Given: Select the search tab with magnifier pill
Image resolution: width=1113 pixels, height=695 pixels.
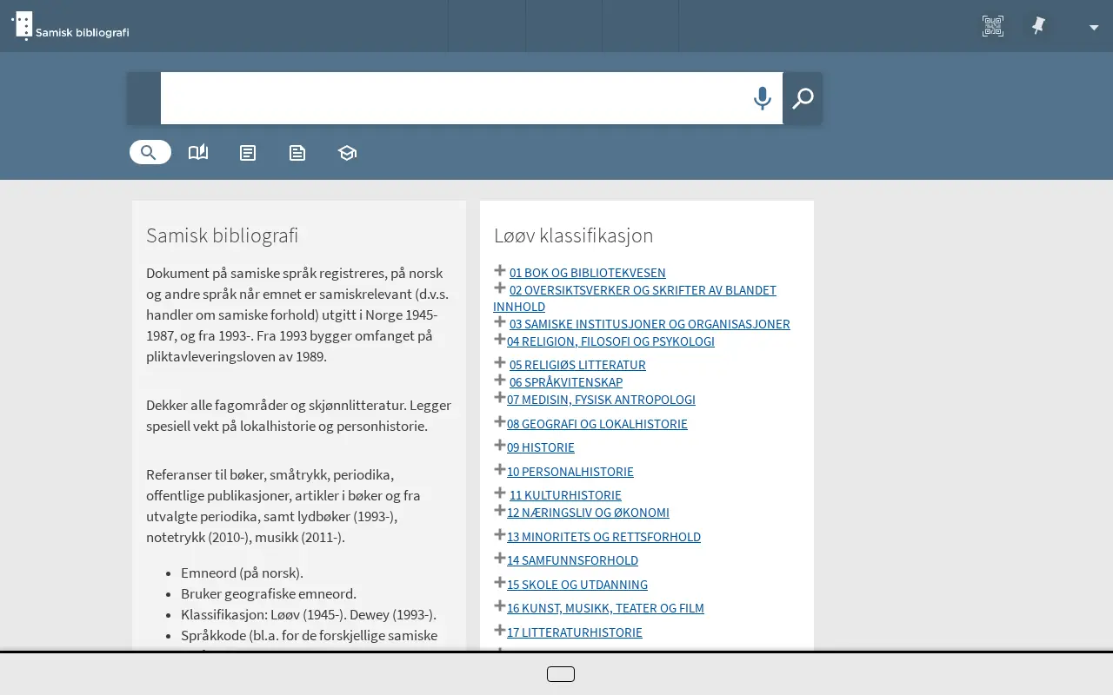Looking at the screenshot, I should pyautogui.click(x=150, y=152).
